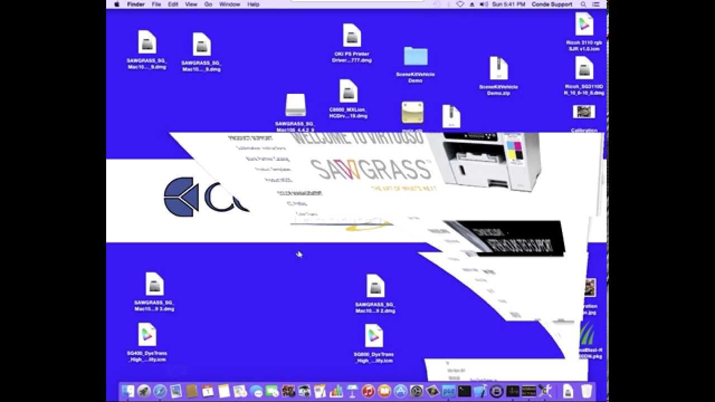Launch Launchpad rocket icon in Dock
The width and height of the screenshot is (715, 402).
144,391
